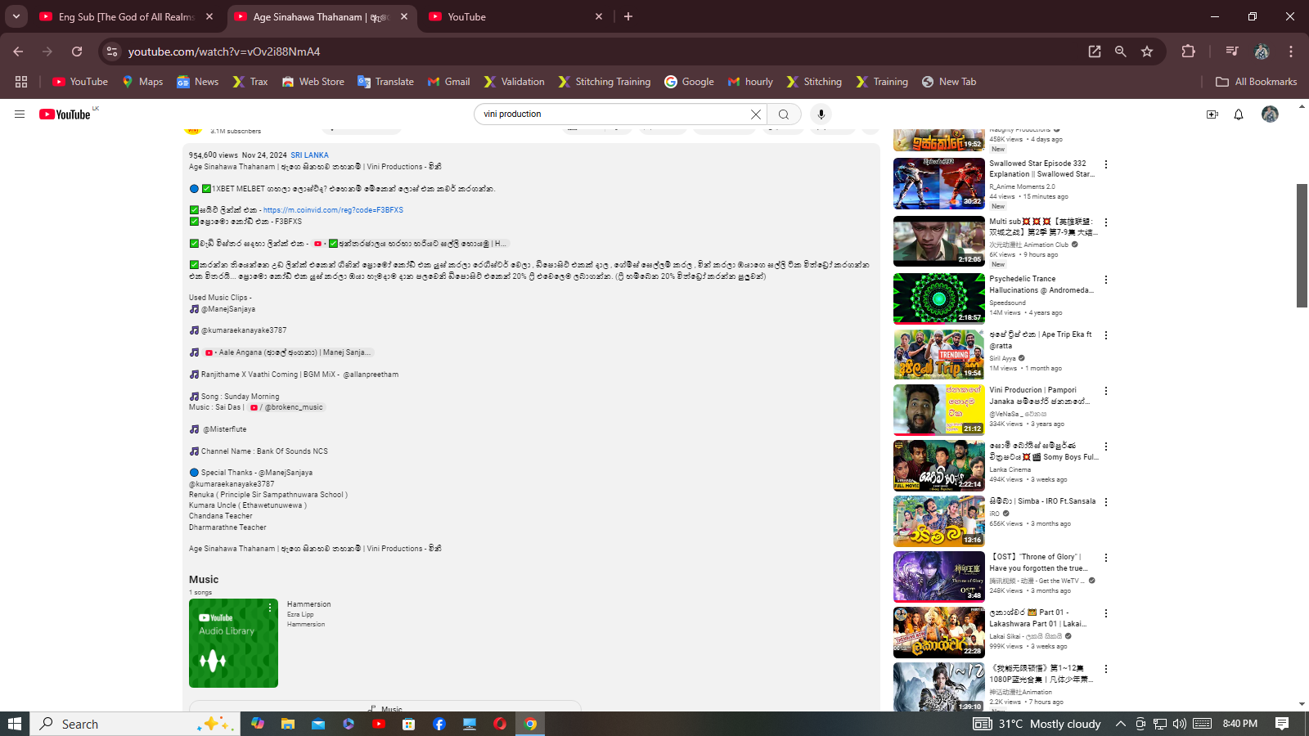Open the Aale Angana Manej Sanja video link
Screen dimensions: 1309x736
[x=289, y=352]
